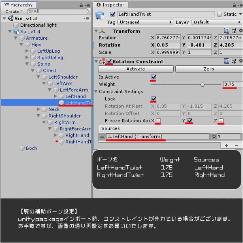Click the Transform component axes icon

click(102, 31)
